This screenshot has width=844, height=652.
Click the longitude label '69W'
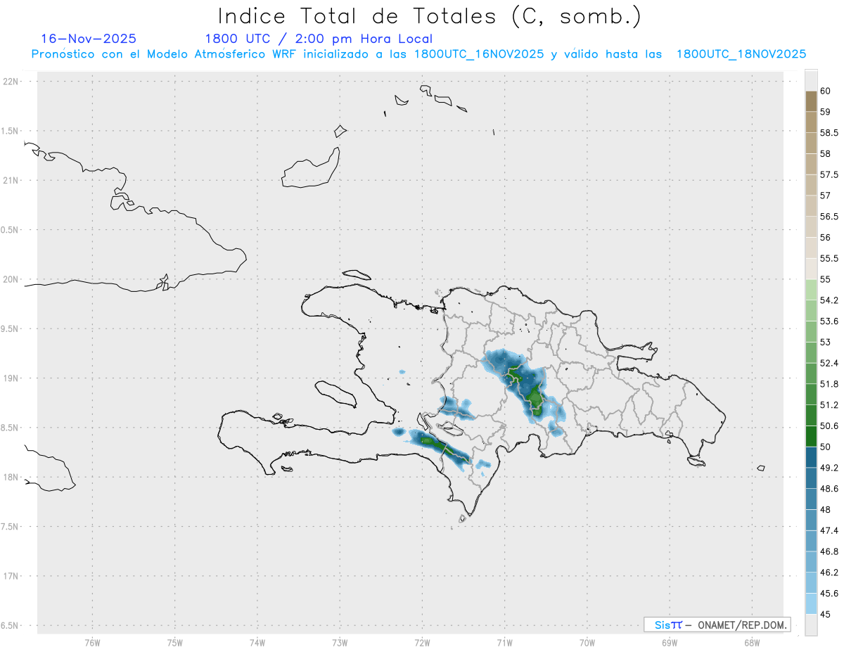coord(670,643)
